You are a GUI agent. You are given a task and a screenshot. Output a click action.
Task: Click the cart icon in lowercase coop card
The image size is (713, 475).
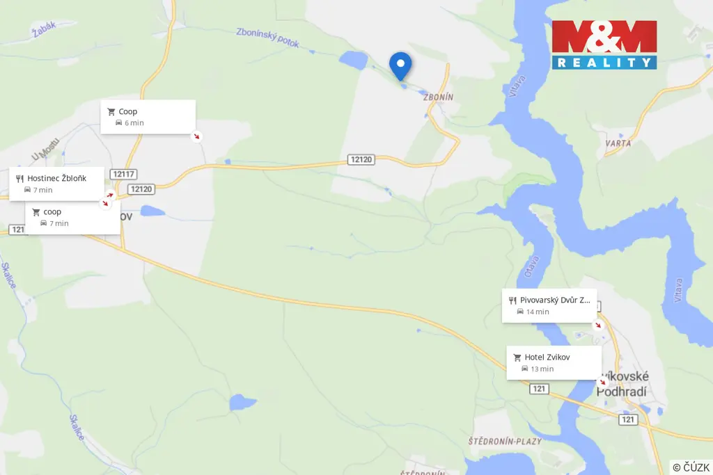tap(36, 212)
